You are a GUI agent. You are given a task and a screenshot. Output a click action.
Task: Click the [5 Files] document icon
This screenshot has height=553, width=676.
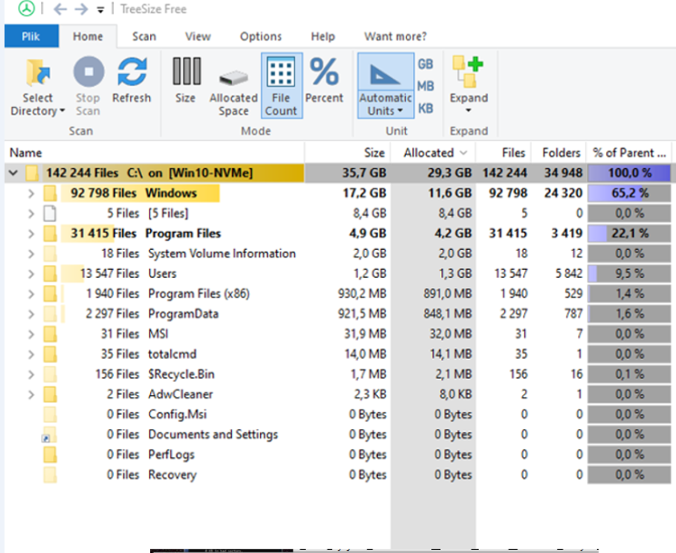point(50,213)
